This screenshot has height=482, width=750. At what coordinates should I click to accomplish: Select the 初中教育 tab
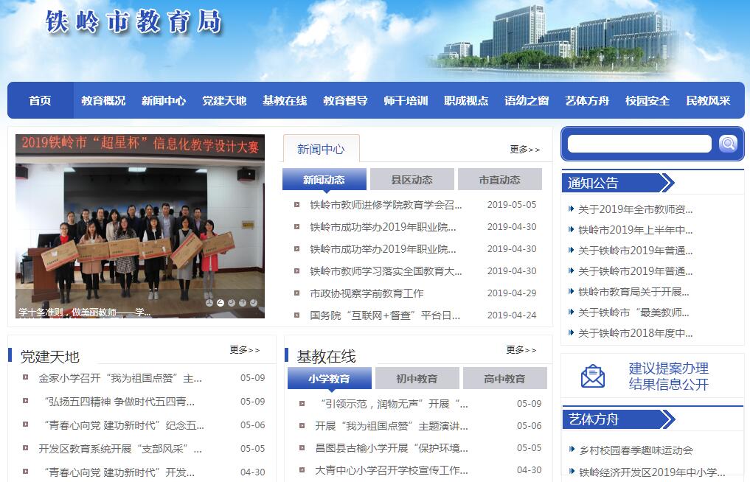point(417,379)
